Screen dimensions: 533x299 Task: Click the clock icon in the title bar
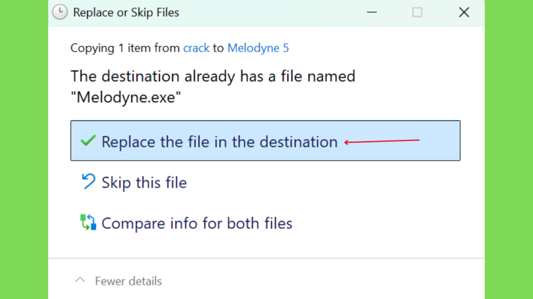[60, 12]
